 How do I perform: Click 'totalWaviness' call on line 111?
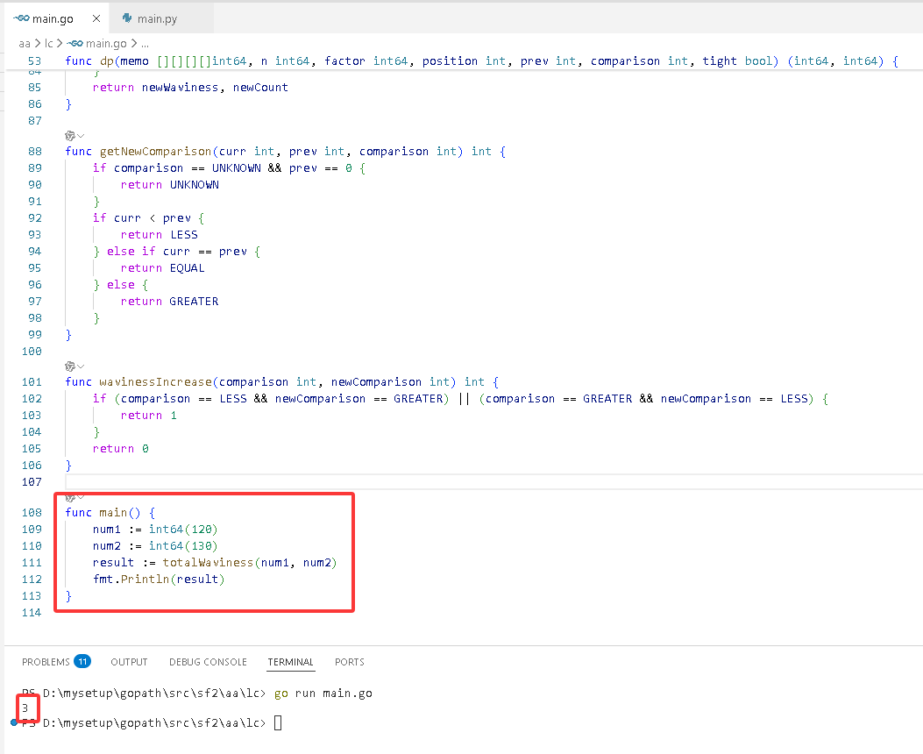tap(208, 563)
